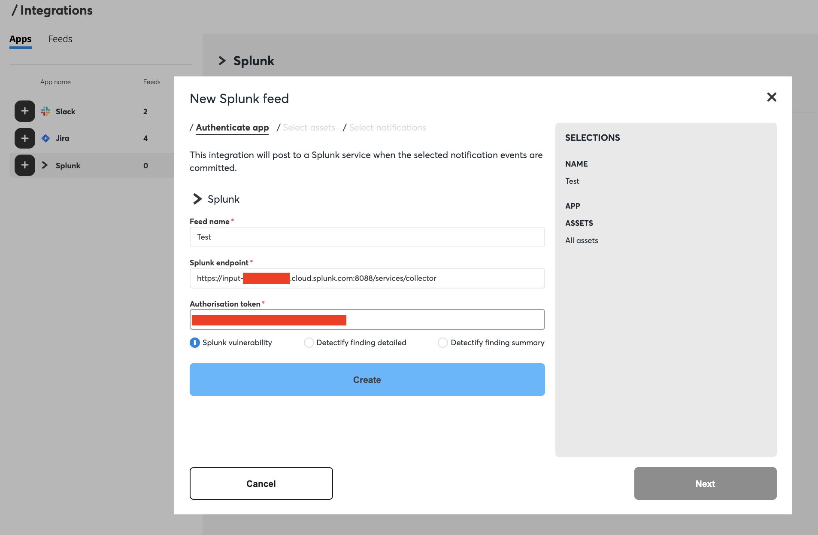This screenshot has width=818, height=535.
Task: Cancel the new feed dialog
Action: (261, 483)
